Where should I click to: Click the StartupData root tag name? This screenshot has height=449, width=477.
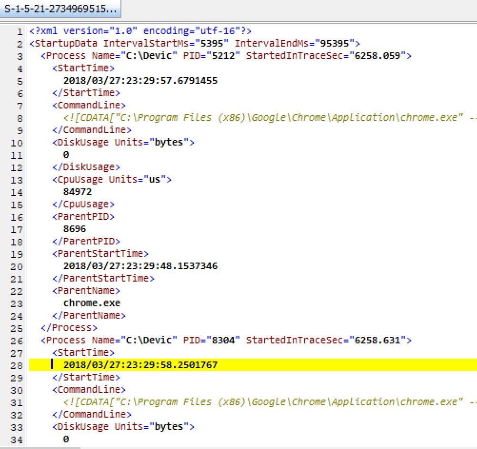[x=66, y=43]
